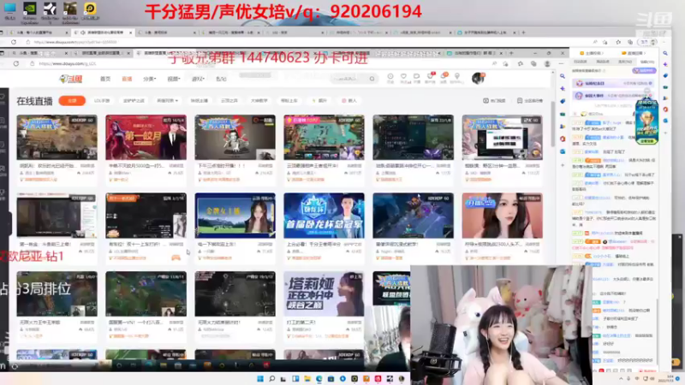Click the search icon in outer browser sidebar

click(x=665, y=53)
